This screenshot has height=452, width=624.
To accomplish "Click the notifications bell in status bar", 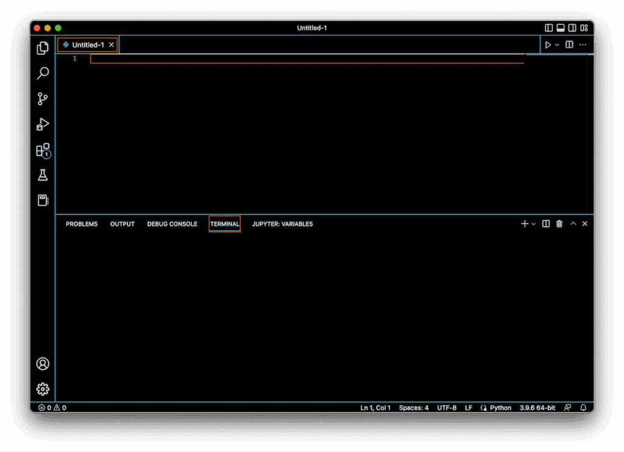I will (583, 408).
